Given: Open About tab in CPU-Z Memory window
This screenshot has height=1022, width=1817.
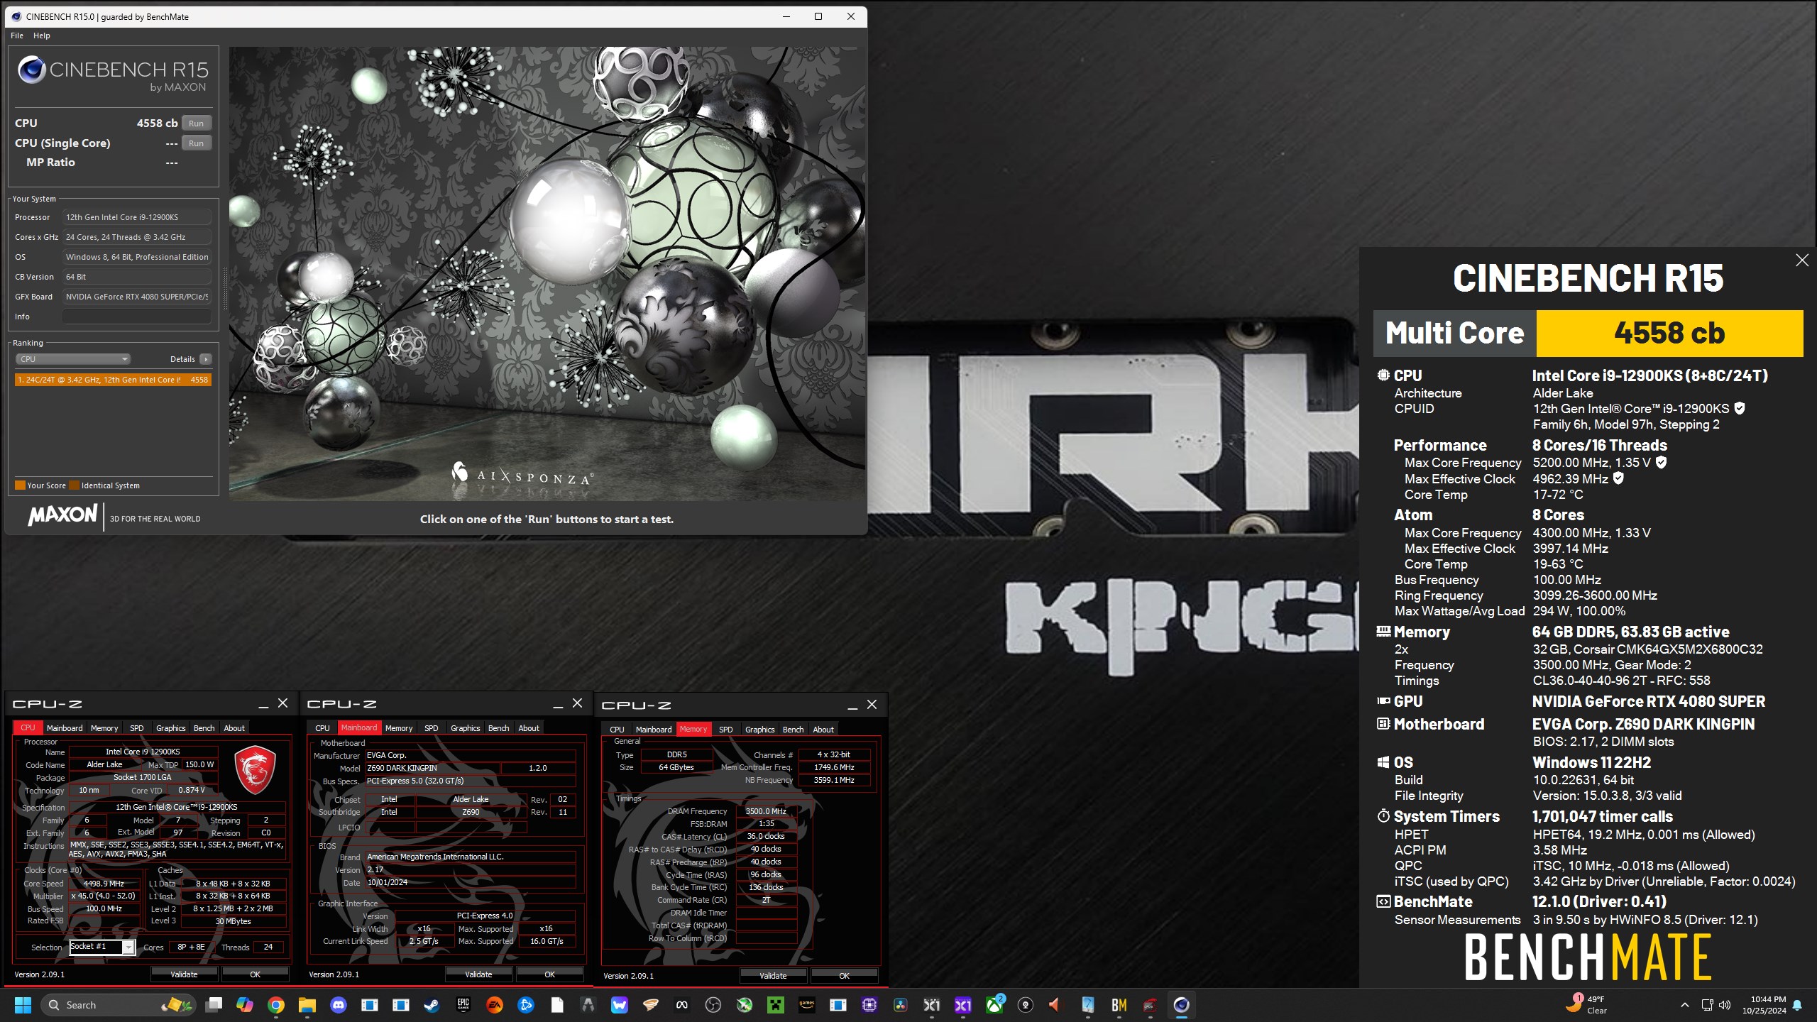Looking at the screenshot, I should coord(823,730).
